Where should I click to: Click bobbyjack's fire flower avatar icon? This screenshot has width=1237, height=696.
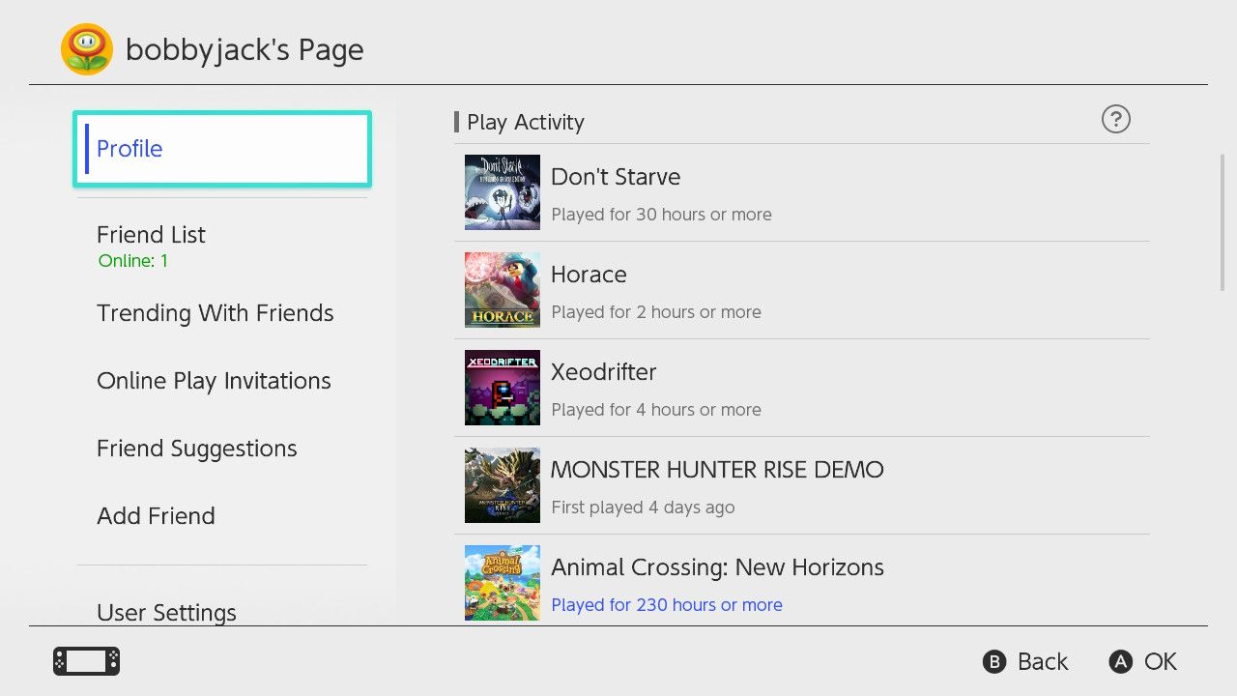87,49
